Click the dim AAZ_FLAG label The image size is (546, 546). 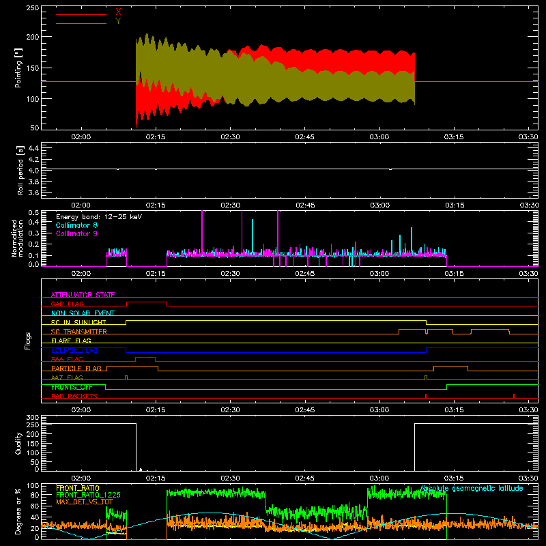[67, 377]
